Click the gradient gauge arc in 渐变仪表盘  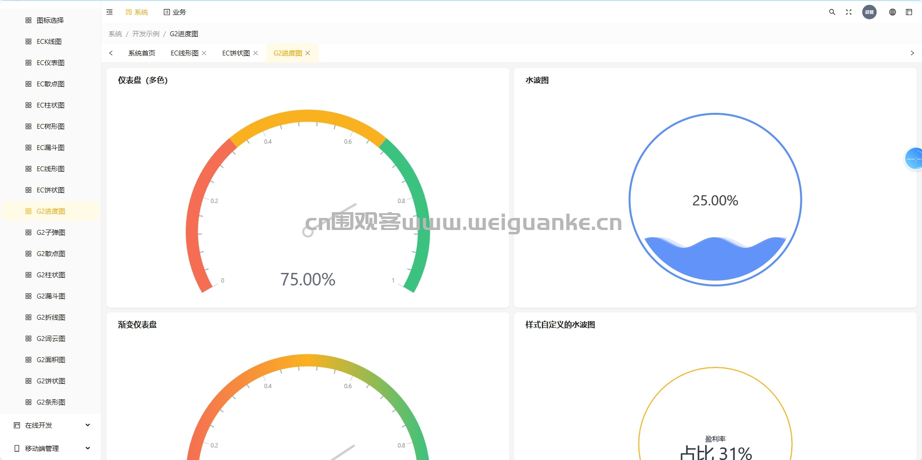click(x=308, y=361)
